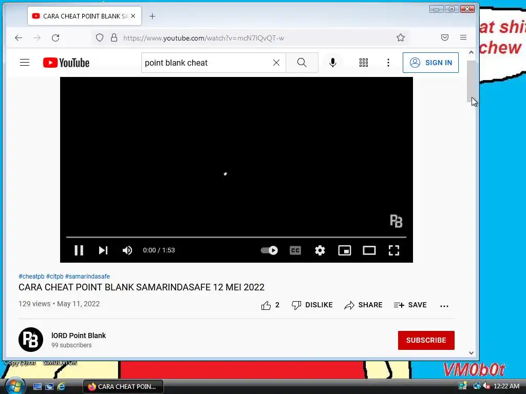
Task: Open Firefox application menu
Action: (463, 37)
